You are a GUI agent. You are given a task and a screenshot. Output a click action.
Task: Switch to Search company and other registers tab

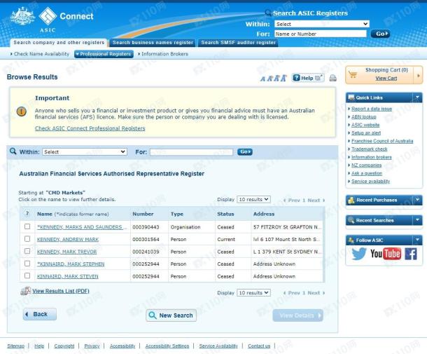tap(59, 43)
